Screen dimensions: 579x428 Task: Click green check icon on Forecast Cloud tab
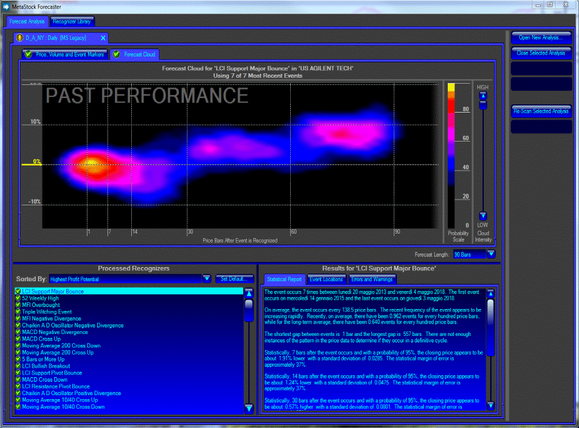coord(116,54)
